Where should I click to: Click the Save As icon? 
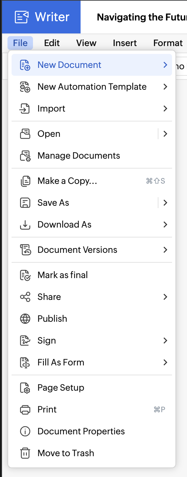point(25,203)
